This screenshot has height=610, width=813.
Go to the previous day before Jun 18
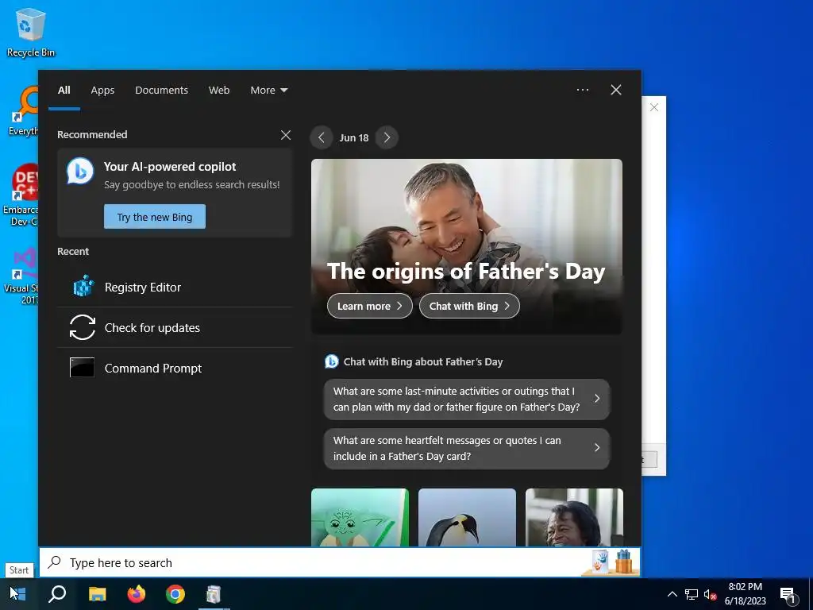[x=322, y=137]
